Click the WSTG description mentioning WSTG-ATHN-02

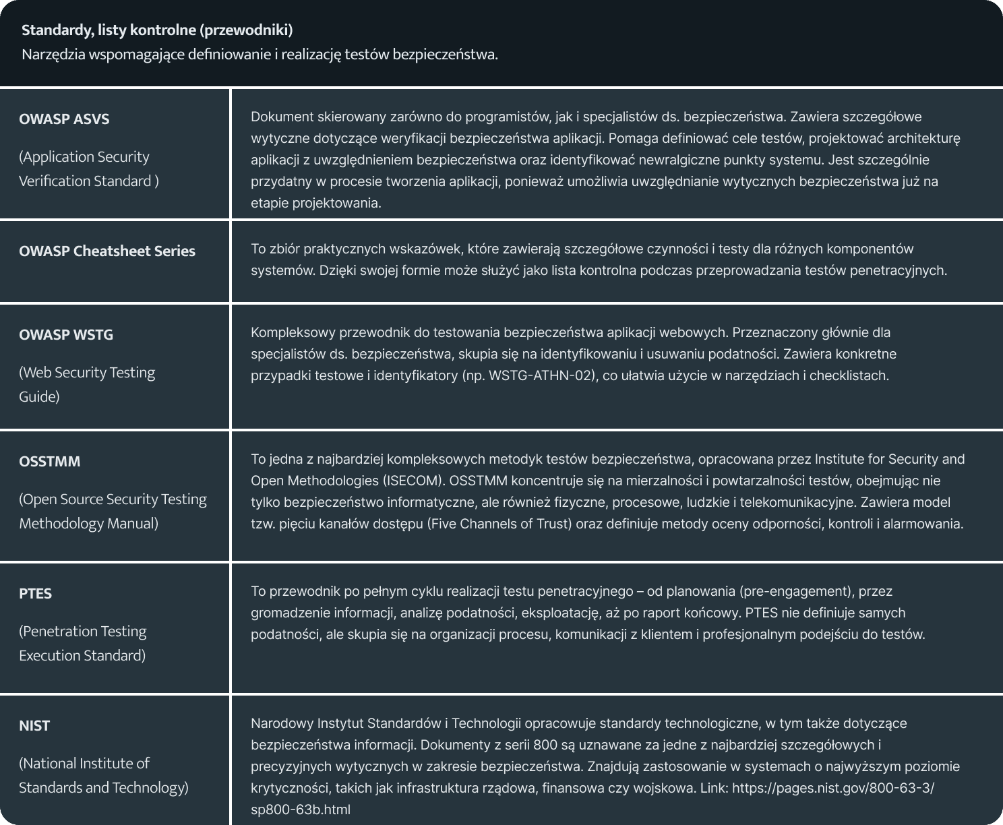click(x=573, y=354)
